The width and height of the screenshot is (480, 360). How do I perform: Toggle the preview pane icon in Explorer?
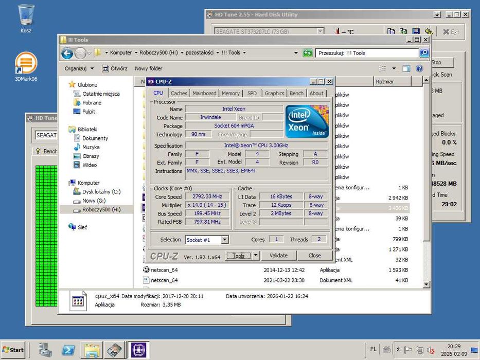tap(406, 68)
